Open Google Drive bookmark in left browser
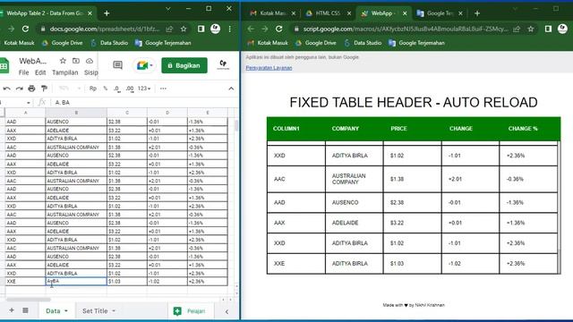573x322 pixels. (62, 43)
